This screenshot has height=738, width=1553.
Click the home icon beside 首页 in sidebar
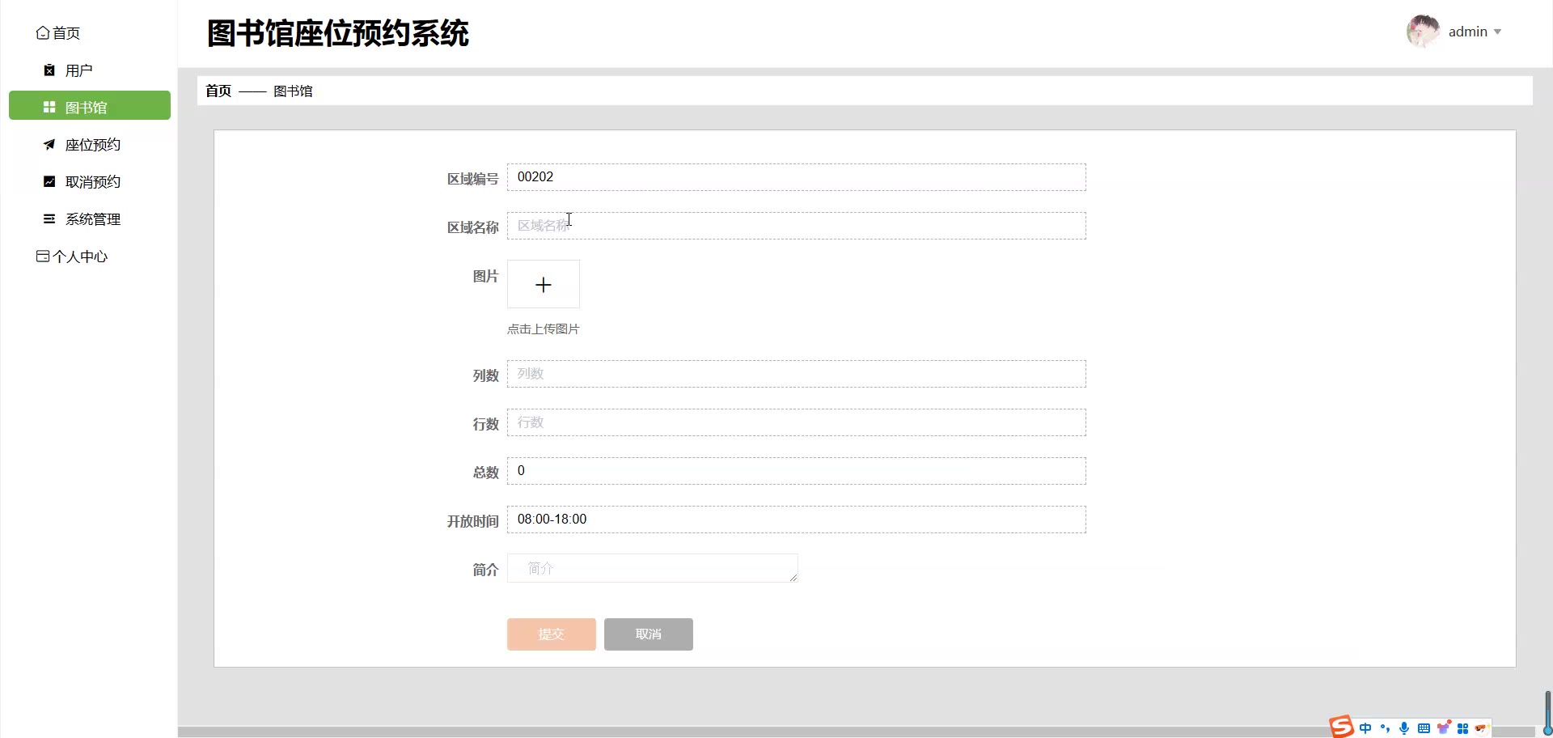(43, 33)
